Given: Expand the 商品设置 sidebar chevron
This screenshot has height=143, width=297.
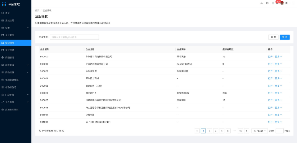Looking at the screenshot, I should 28,72.
